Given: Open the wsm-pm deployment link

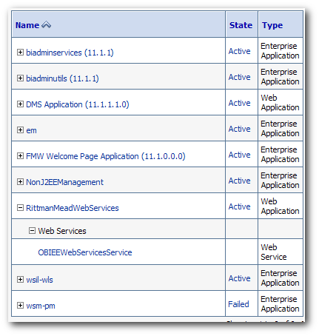Looking at the screenshot, I should [41, 306].
